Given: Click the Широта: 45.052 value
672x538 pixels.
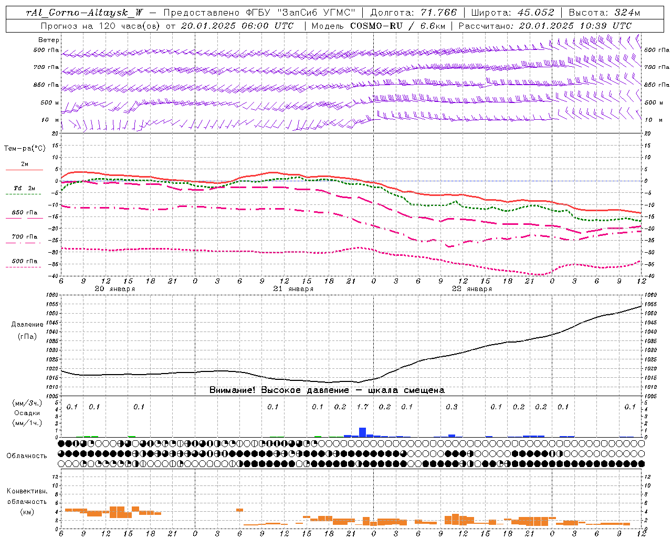Looking at the screenshot, I should (x=513, y=13).
